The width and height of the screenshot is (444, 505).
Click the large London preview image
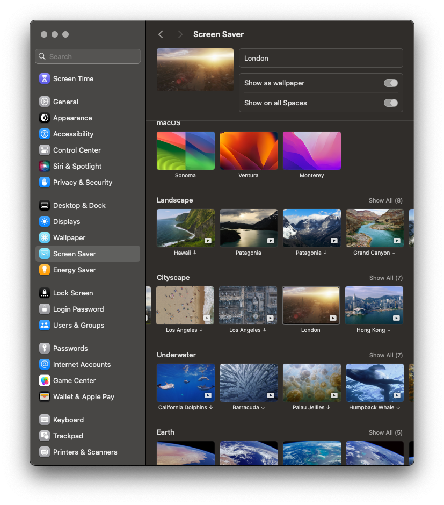pos(195,69)
